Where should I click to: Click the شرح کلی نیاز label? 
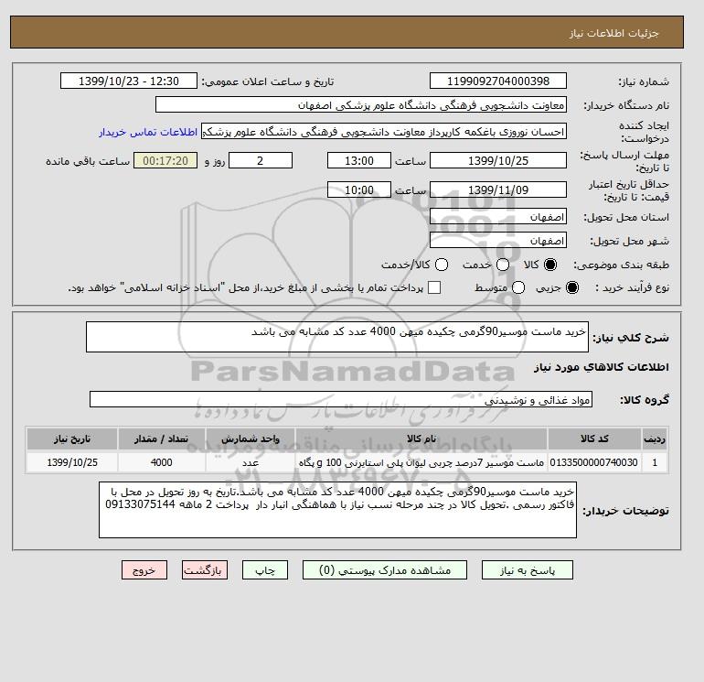click(631, 338)
